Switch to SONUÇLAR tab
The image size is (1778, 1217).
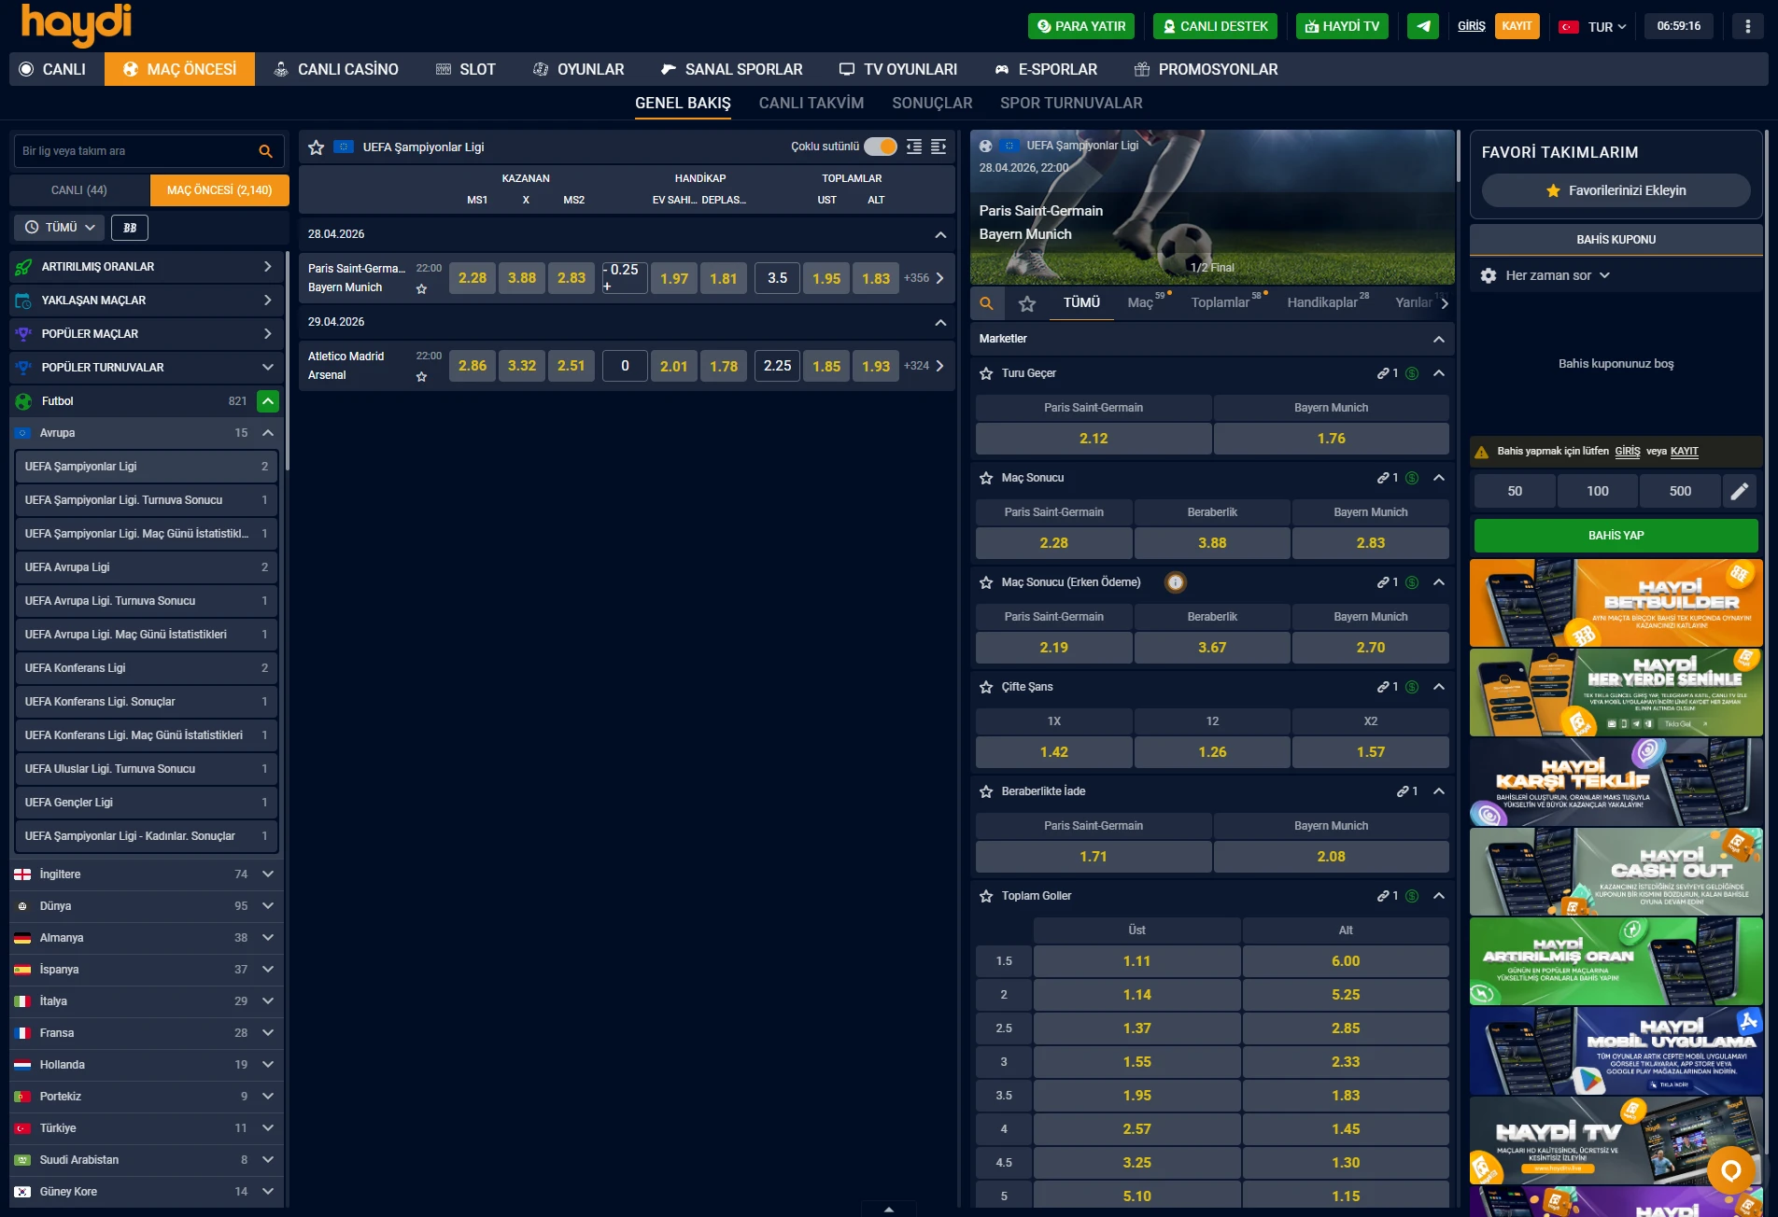coord(932,104)
